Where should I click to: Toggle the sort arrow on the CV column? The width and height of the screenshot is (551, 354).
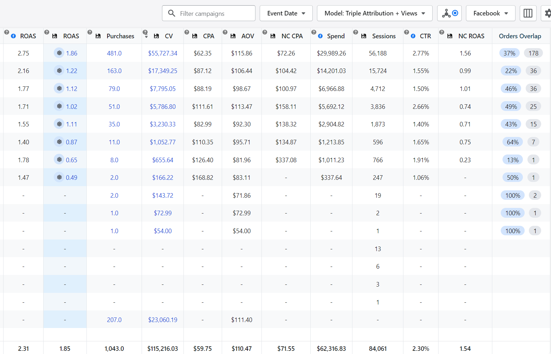tap(146, 37)
